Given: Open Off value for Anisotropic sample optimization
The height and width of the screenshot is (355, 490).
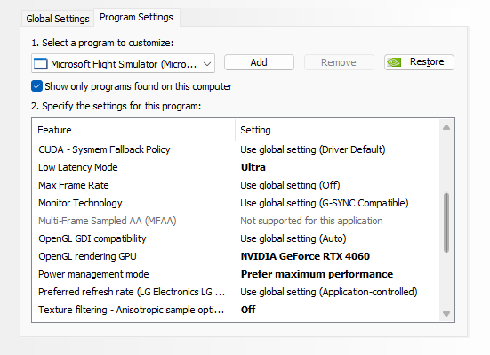Looking at the screenshot, I should 248,310.
